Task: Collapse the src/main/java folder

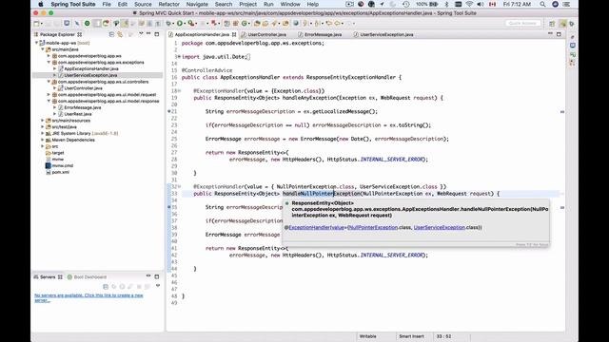Action: coord(43,49)
